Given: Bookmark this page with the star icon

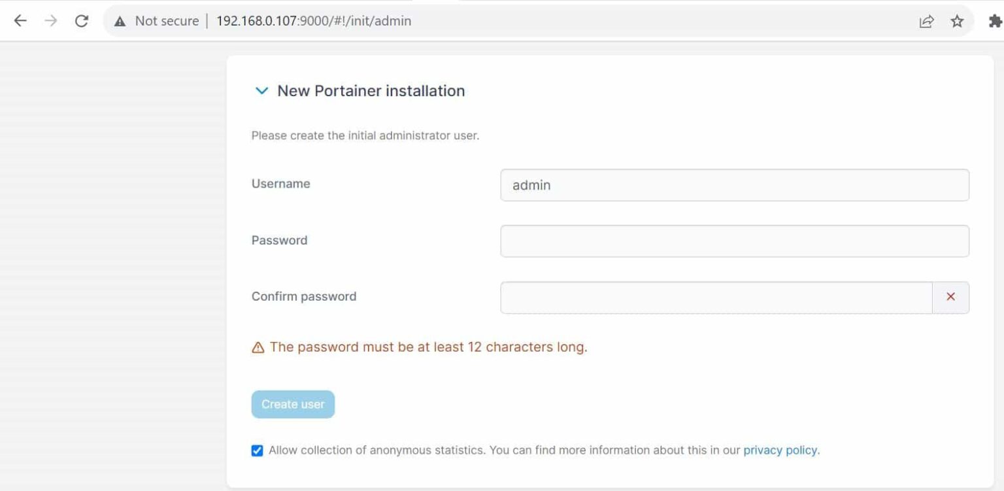Looking at the screenshot, I should click(957, 20).
